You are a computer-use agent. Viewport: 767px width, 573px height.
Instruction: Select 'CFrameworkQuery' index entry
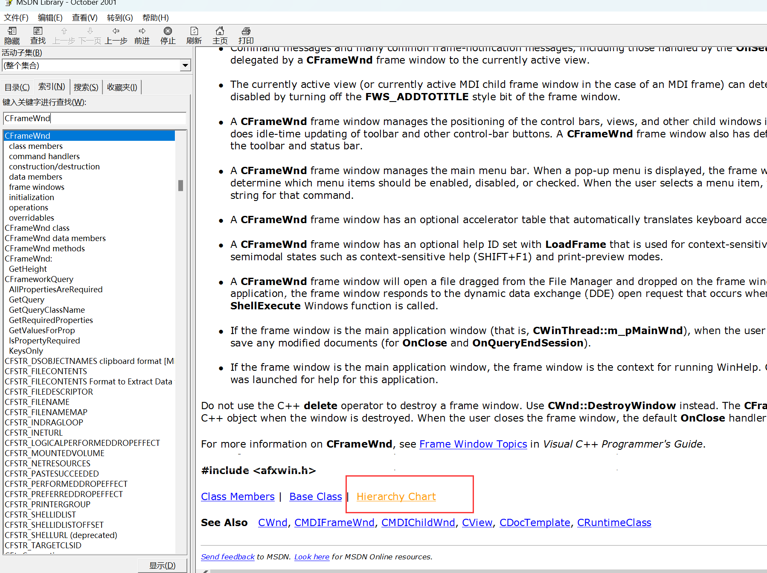coord(39,279)
